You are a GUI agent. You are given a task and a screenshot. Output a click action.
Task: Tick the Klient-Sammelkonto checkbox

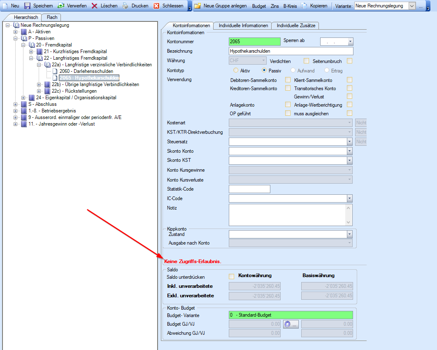click(349, 80)
